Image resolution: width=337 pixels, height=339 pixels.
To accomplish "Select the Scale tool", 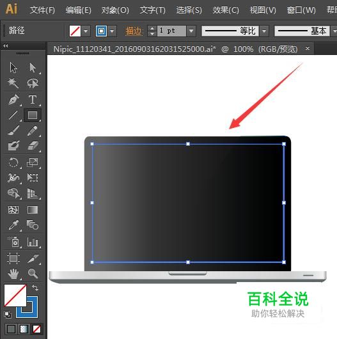I will (33, 162).
